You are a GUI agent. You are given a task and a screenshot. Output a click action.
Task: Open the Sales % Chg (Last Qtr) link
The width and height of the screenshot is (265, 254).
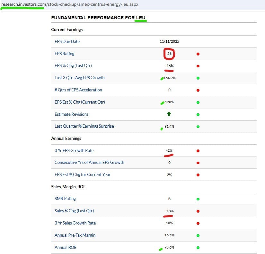[x=74, y=211]
